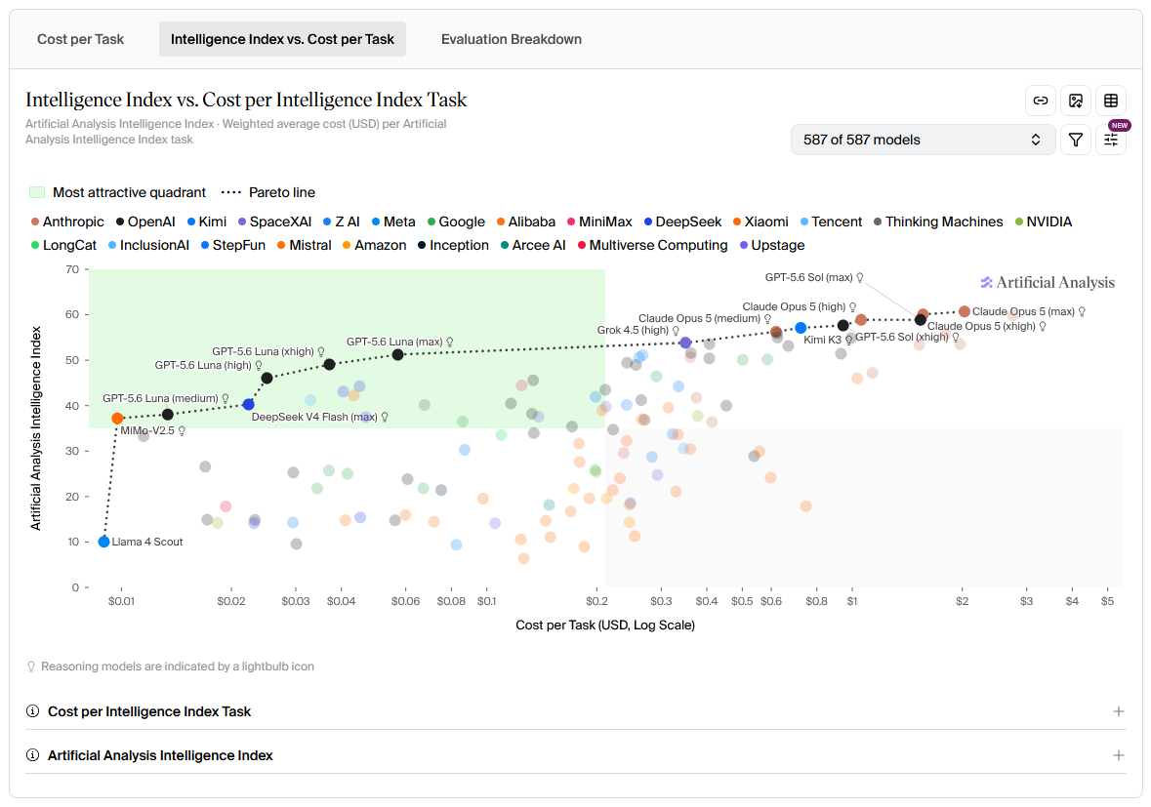Image resolution: width=1151 pixels, height=807 pixels.
Task: Click lightbulb icon next to GPT-5.6 Luna (max)
Action: [x=449, y=342]
